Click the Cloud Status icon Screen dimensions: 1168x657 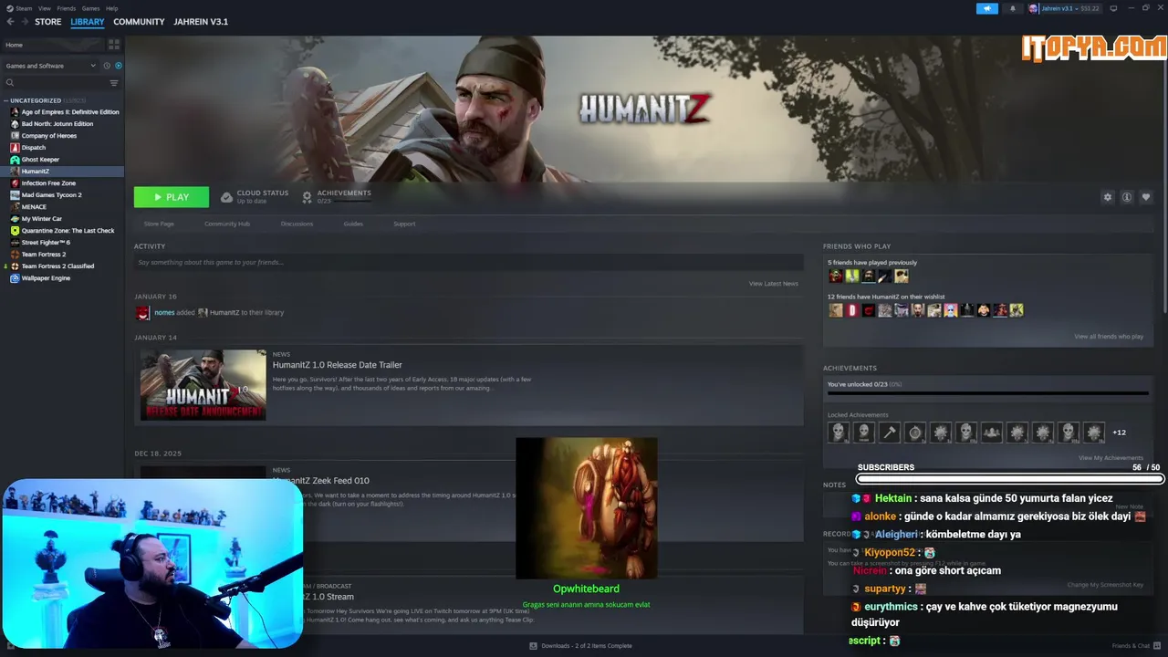[226, 197]
